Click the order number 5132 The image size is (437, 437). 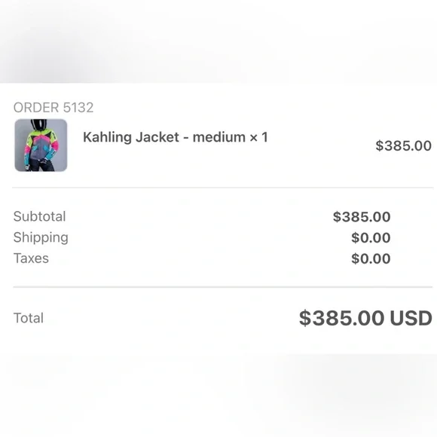point(78,108)
